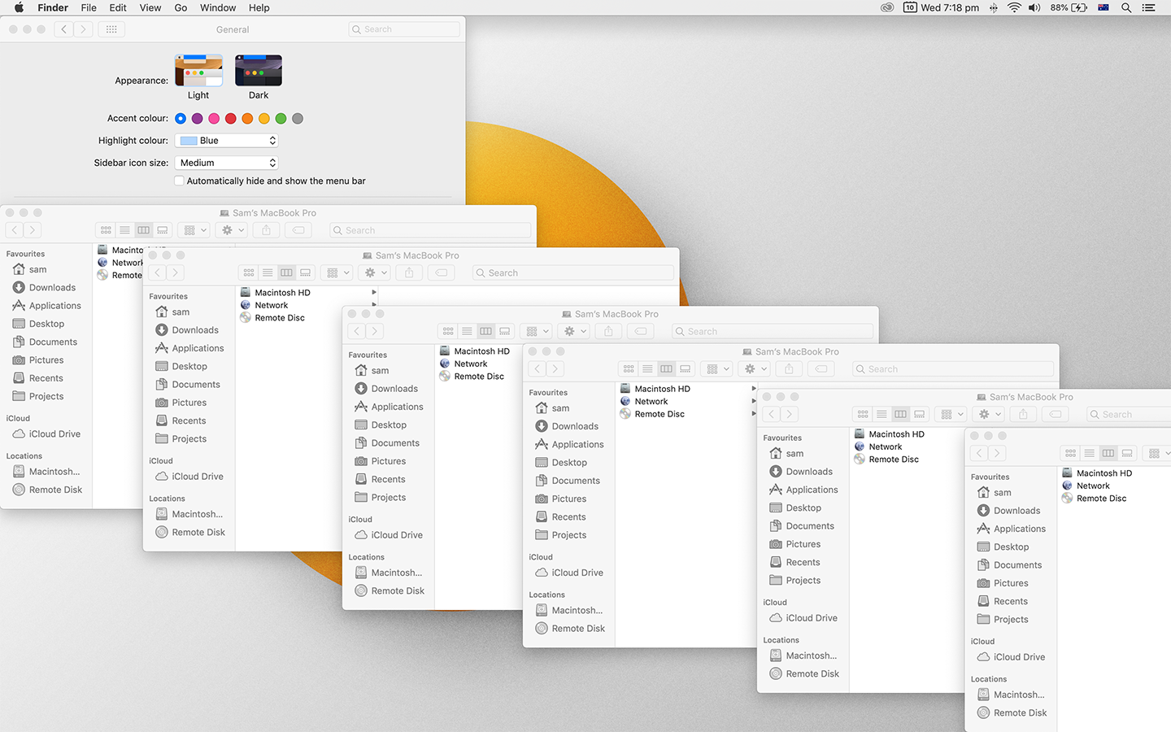Click Edit Tags icon in the rearmost Finder window
Screen dimensions: 1171x732
[298, 230]
